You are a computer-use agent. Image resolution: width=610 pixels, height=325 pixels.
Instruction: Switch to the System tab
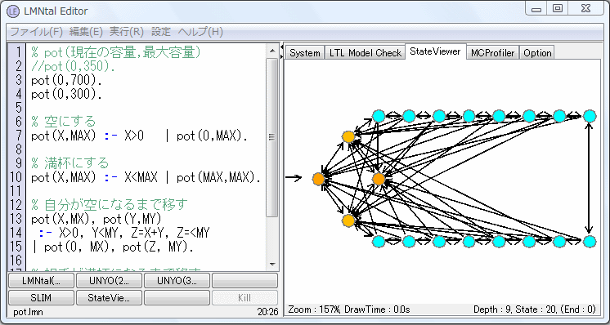[305, 53]
